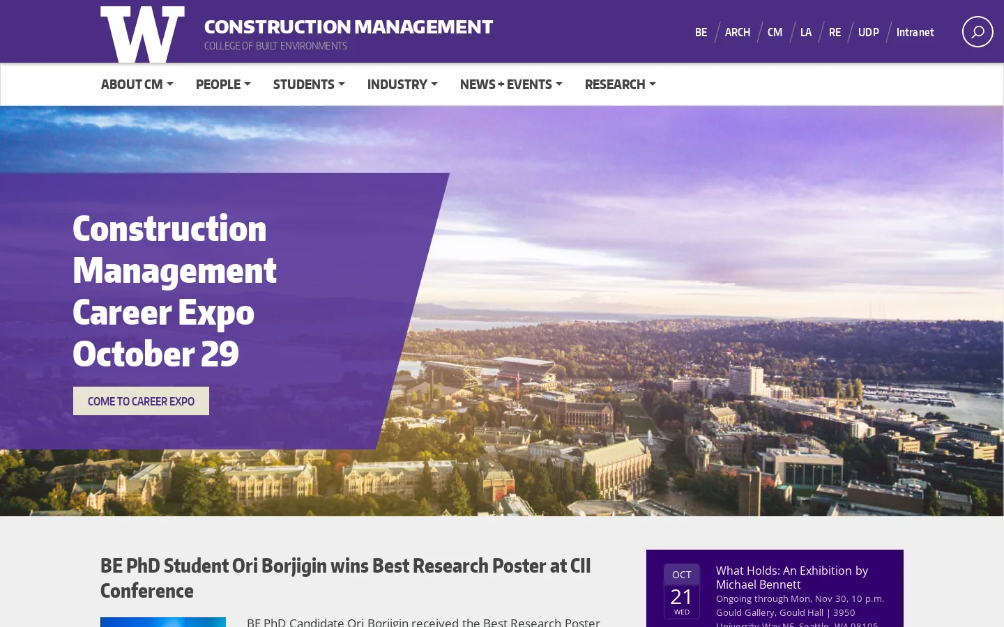The width and height of the screenshot is (1004, 627).
Task: Open the What Holds exhibition event
Action: tap(792, 578)
